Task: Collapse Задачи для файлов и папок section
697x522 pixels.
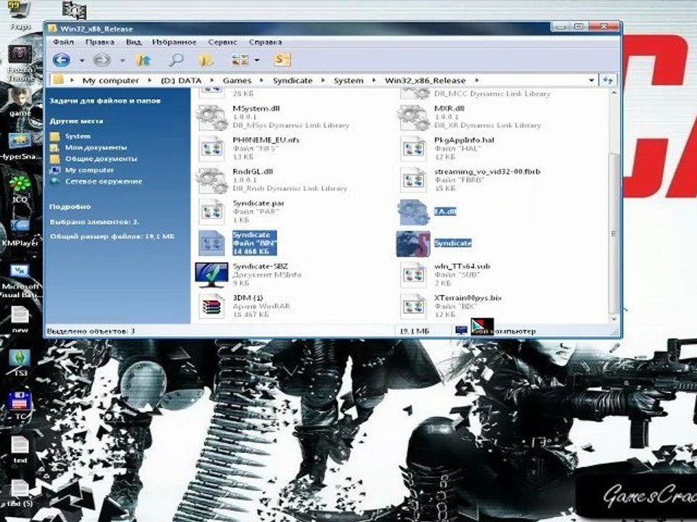Action: (x=105, y=101)
